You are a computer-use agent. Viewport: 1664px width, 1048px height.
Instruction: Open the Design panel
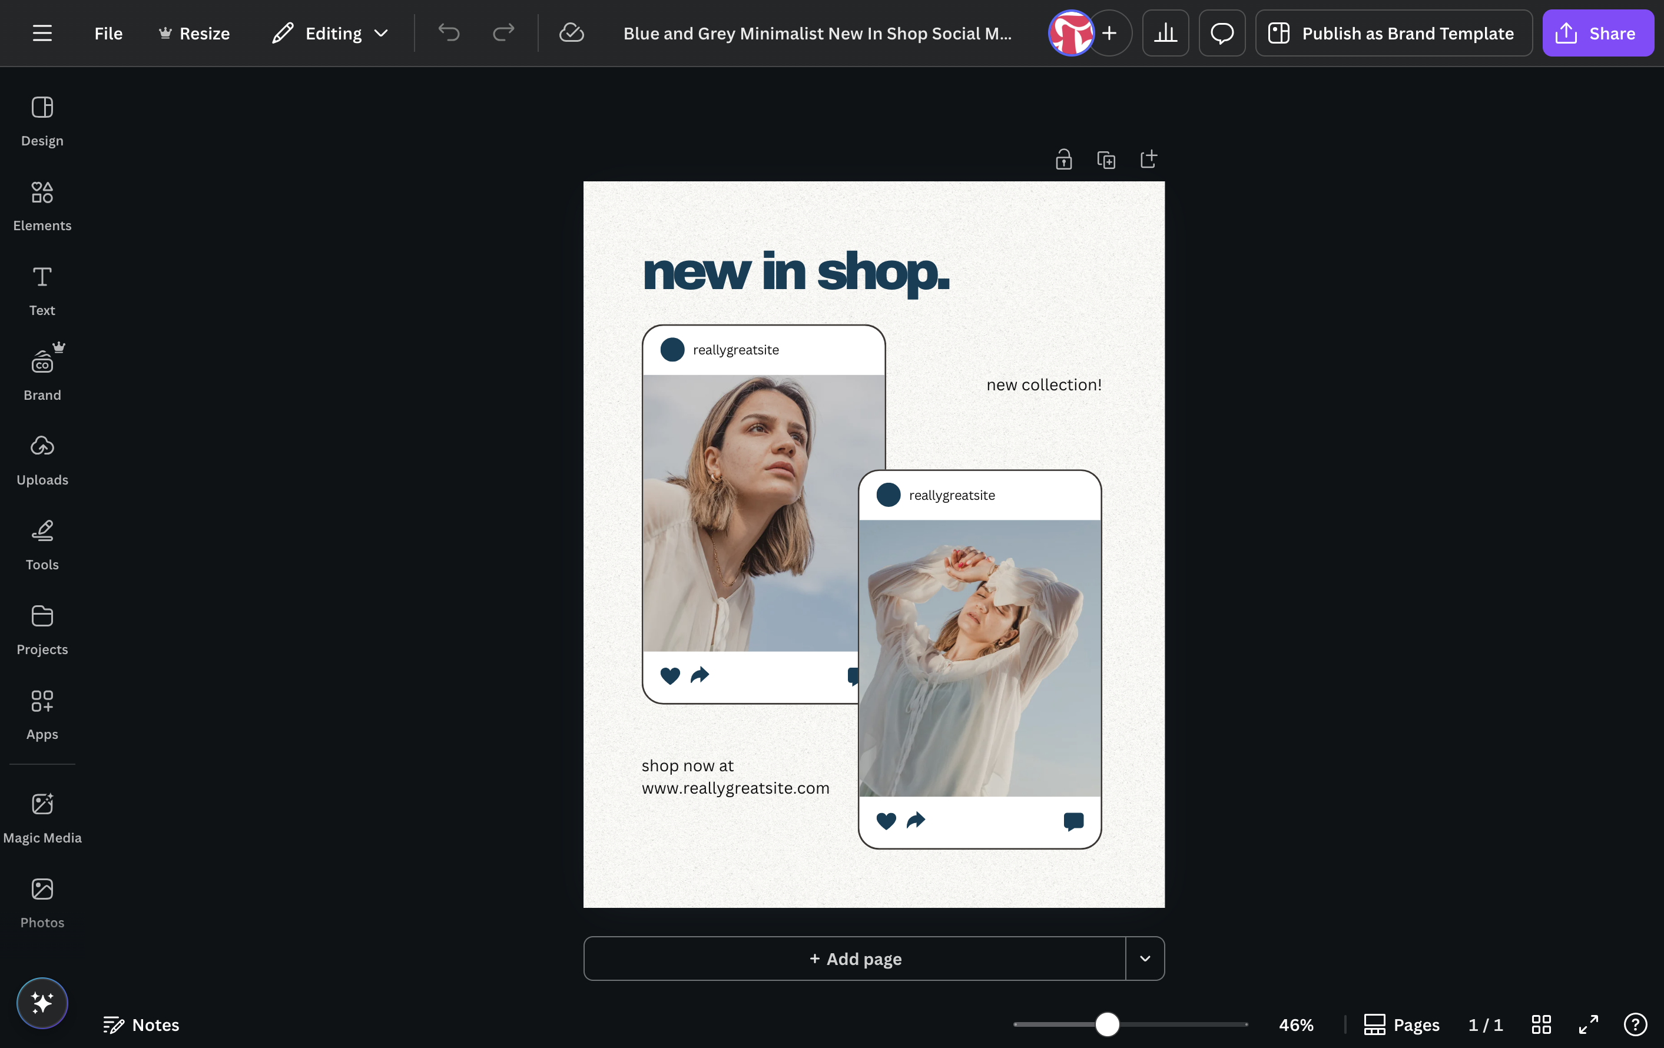pyautogui.click(x=42, y=121)
